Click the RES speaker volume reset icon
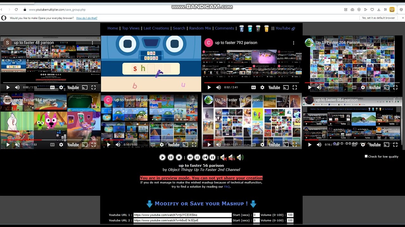 (232, 157)
